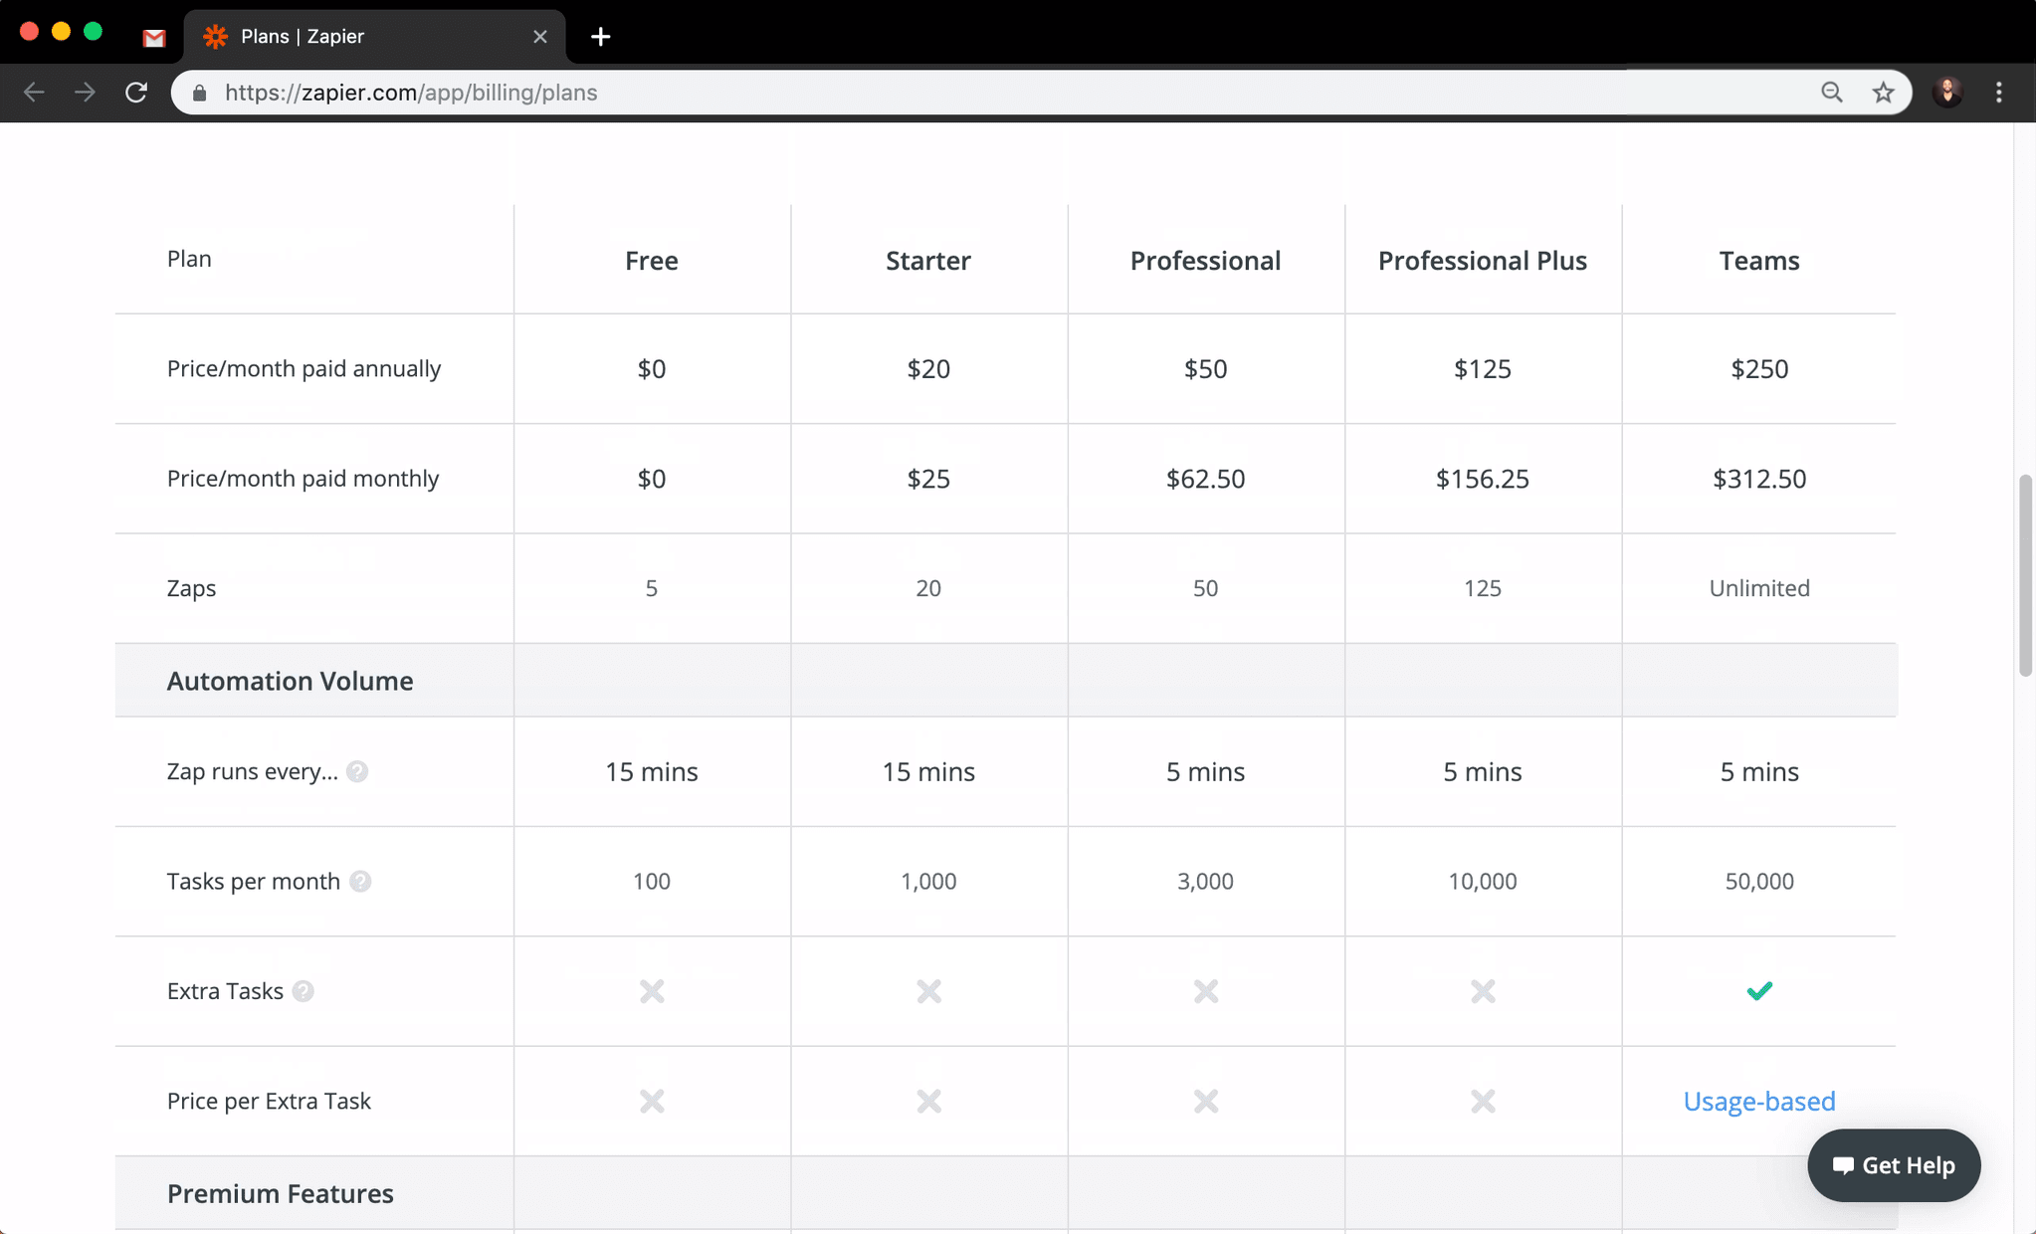Viewport: 2036px width, 1234px height.
Task: Click help icon next to Zap runs every
Action: click(x=357, y=771)
